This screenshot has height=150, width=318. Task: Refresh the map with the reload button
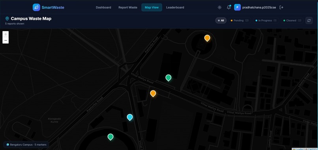(x=309, y=20)
